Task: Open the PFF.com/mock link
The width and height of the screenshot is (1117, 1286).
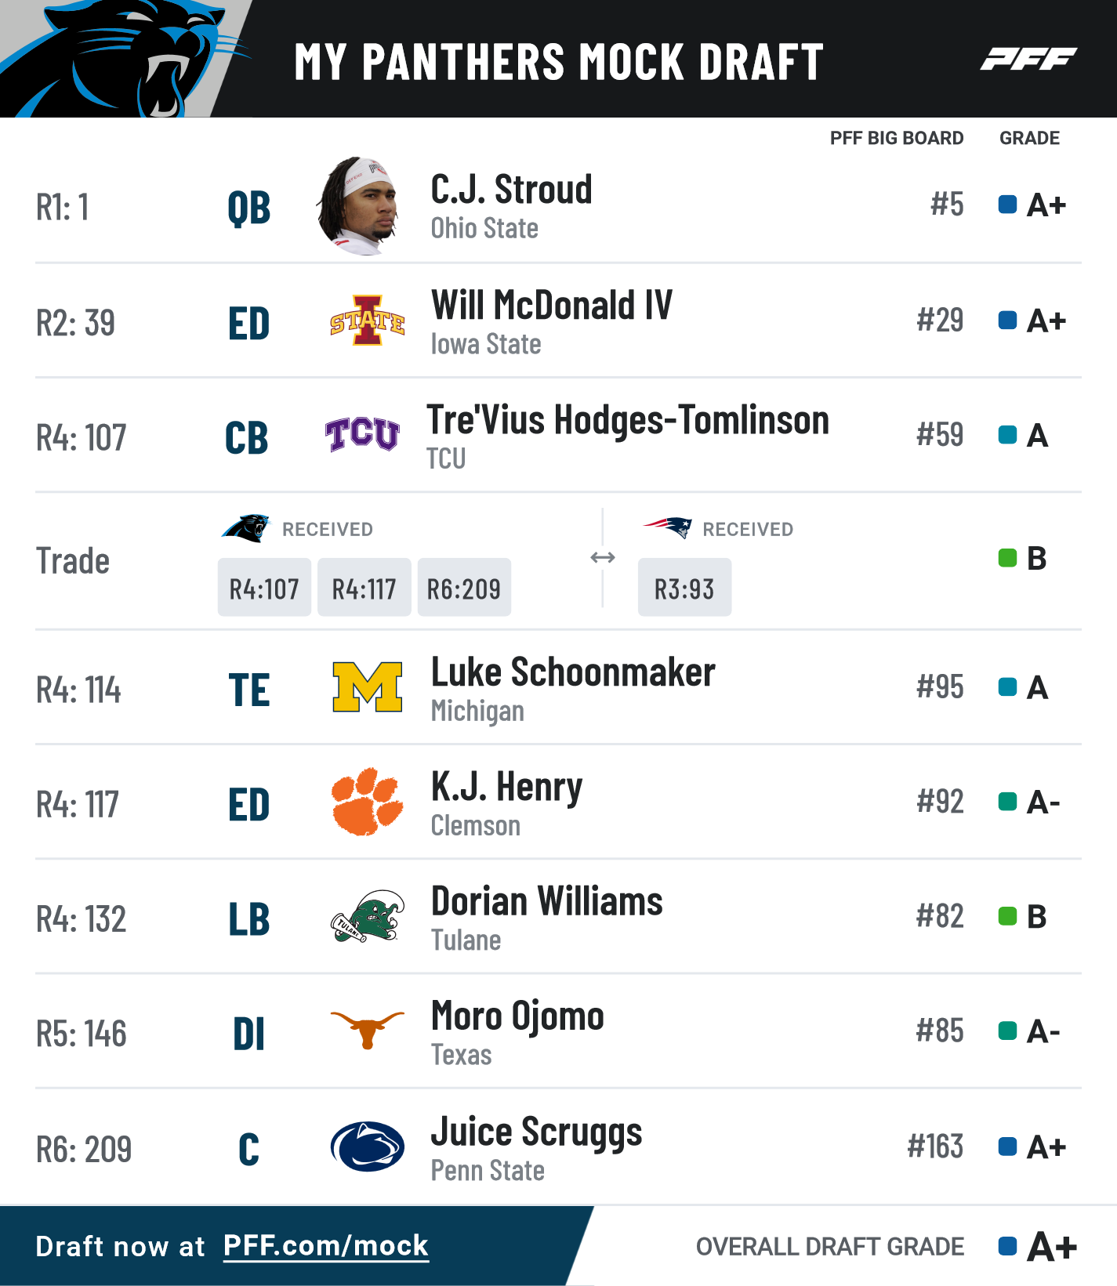Action: pyautogui.click(x=325, y=1245)
